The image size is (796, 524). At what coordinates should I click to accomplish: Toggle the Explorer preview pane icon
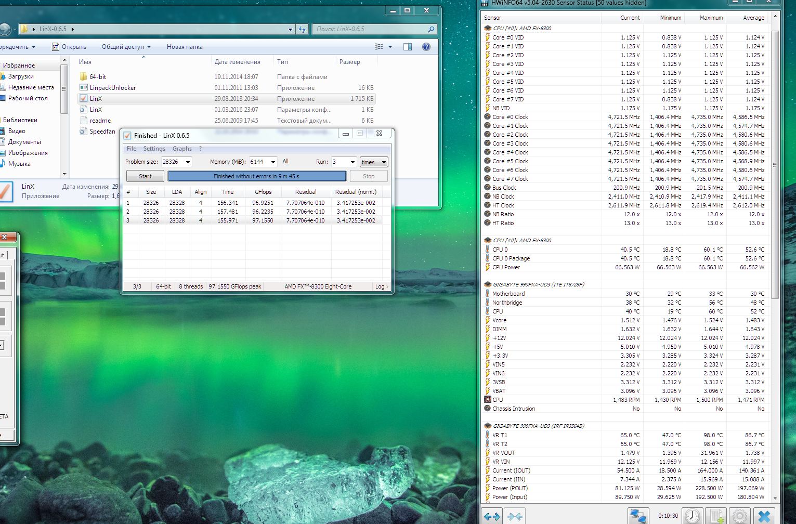click(x=408, y=47)
